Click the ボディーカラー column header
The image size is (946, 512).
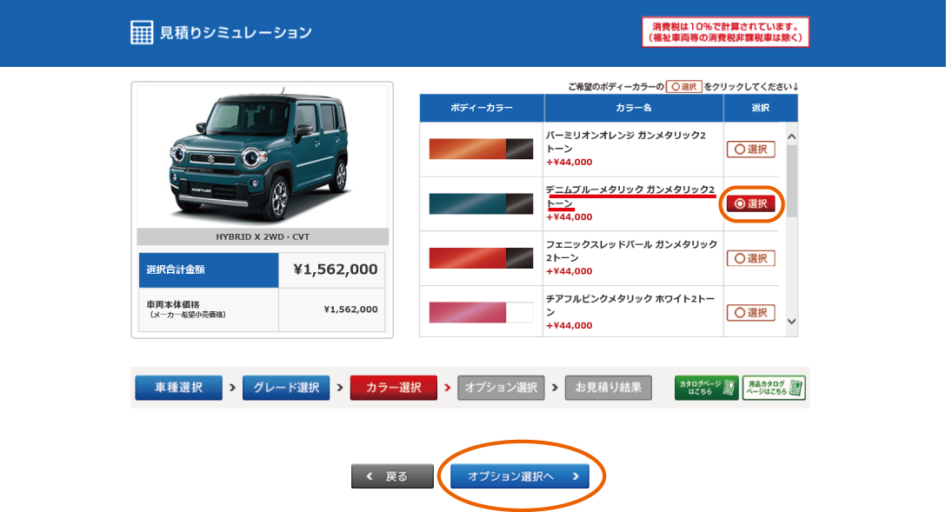(x=482, y=108)
